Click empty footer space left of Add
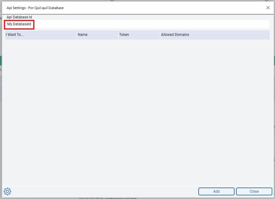This screenshot has height=199, width=275. pos(103,191)
